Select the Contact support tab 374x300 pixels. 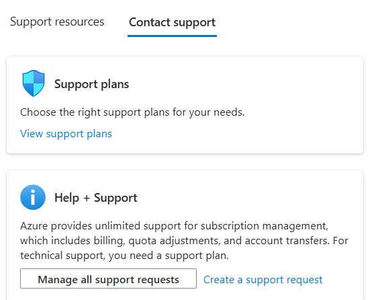(x=172, y=23)
